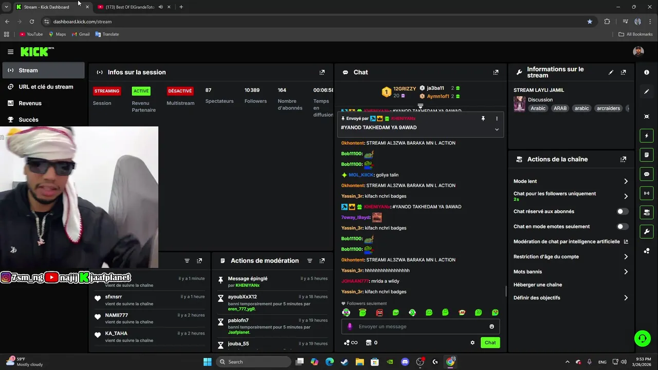Click Jaafplanet moderator name
Screen dimensions: 658x370
pos(239,332)
